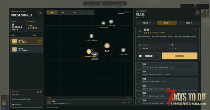Click the trader icon in the 327 m list row

[14, 41]
